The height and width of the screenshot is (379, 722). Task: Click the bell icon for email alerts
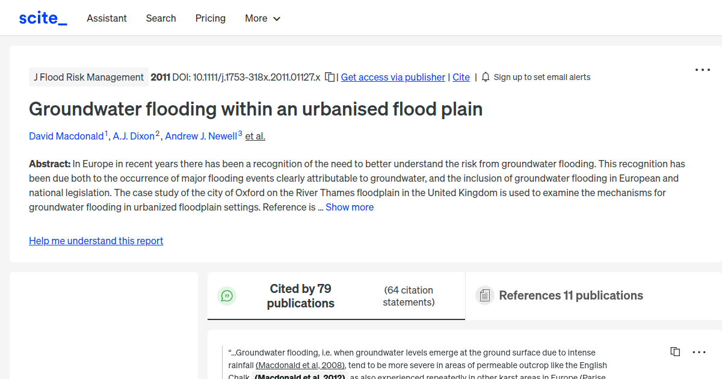tap(485, 77)
